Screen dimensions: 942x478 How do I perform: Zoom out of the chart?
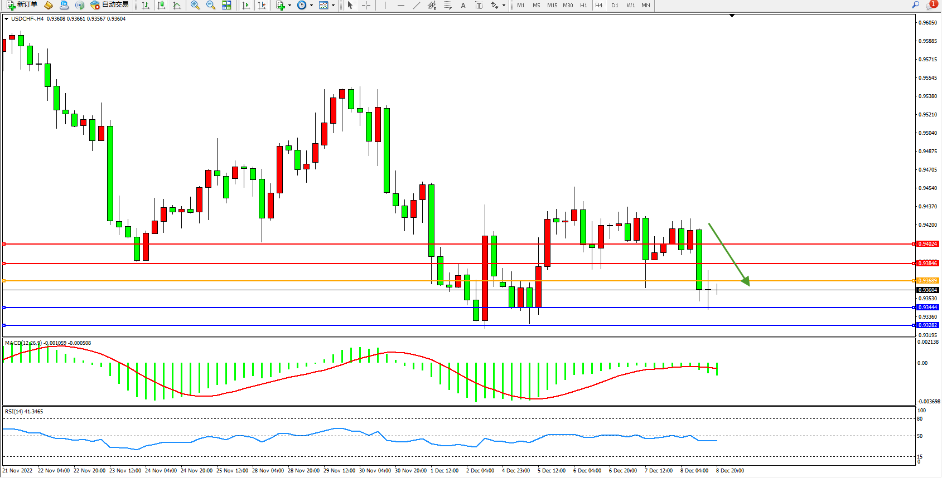pos(211,5)
